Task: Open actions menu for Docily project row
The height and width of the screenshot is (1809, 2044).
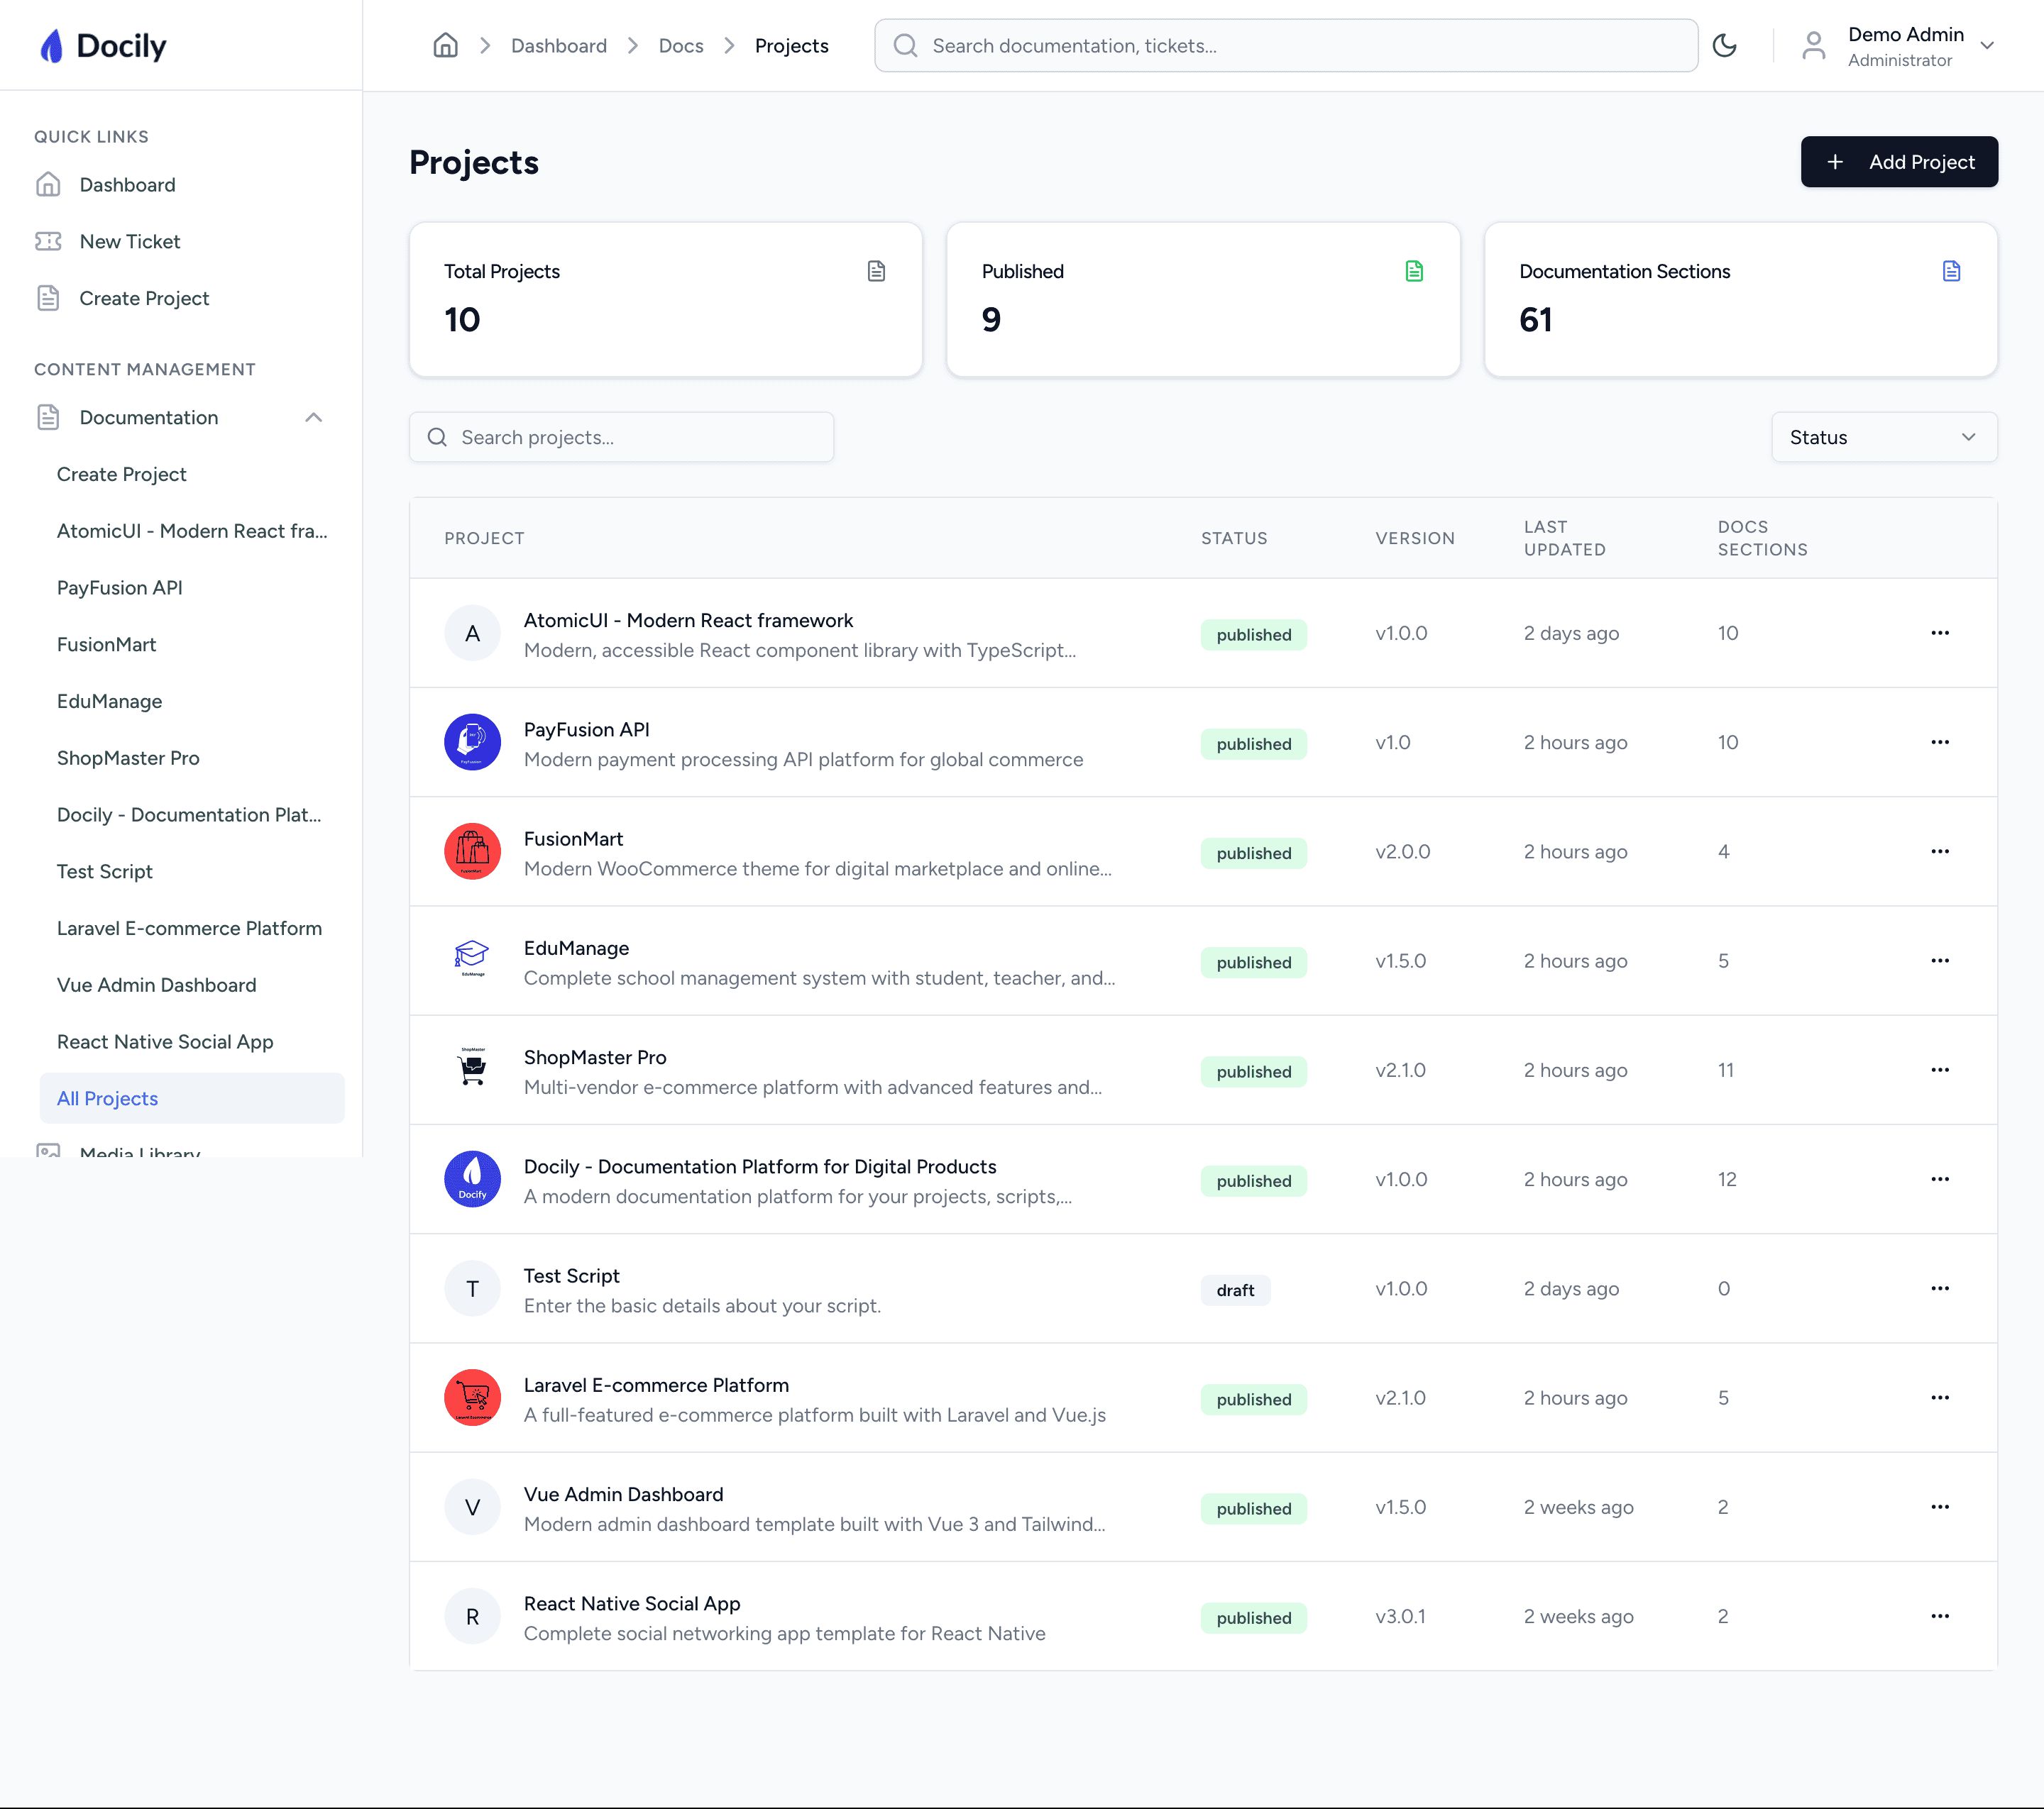Action: tap(1940, 1179)
